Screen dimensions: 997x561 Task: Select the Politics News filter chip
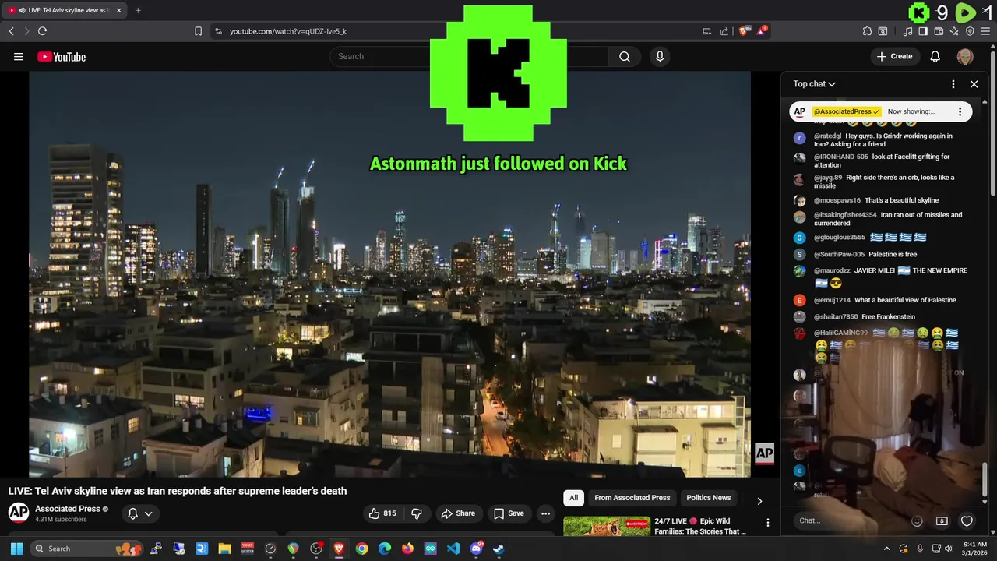click(709, 498)
